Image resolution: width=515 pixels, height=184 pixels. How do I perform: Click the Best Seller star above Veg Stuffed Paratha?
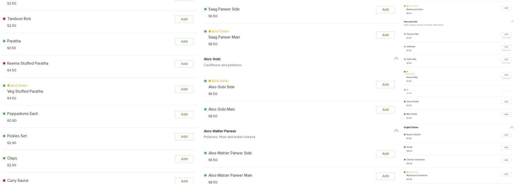click(8, 85)
